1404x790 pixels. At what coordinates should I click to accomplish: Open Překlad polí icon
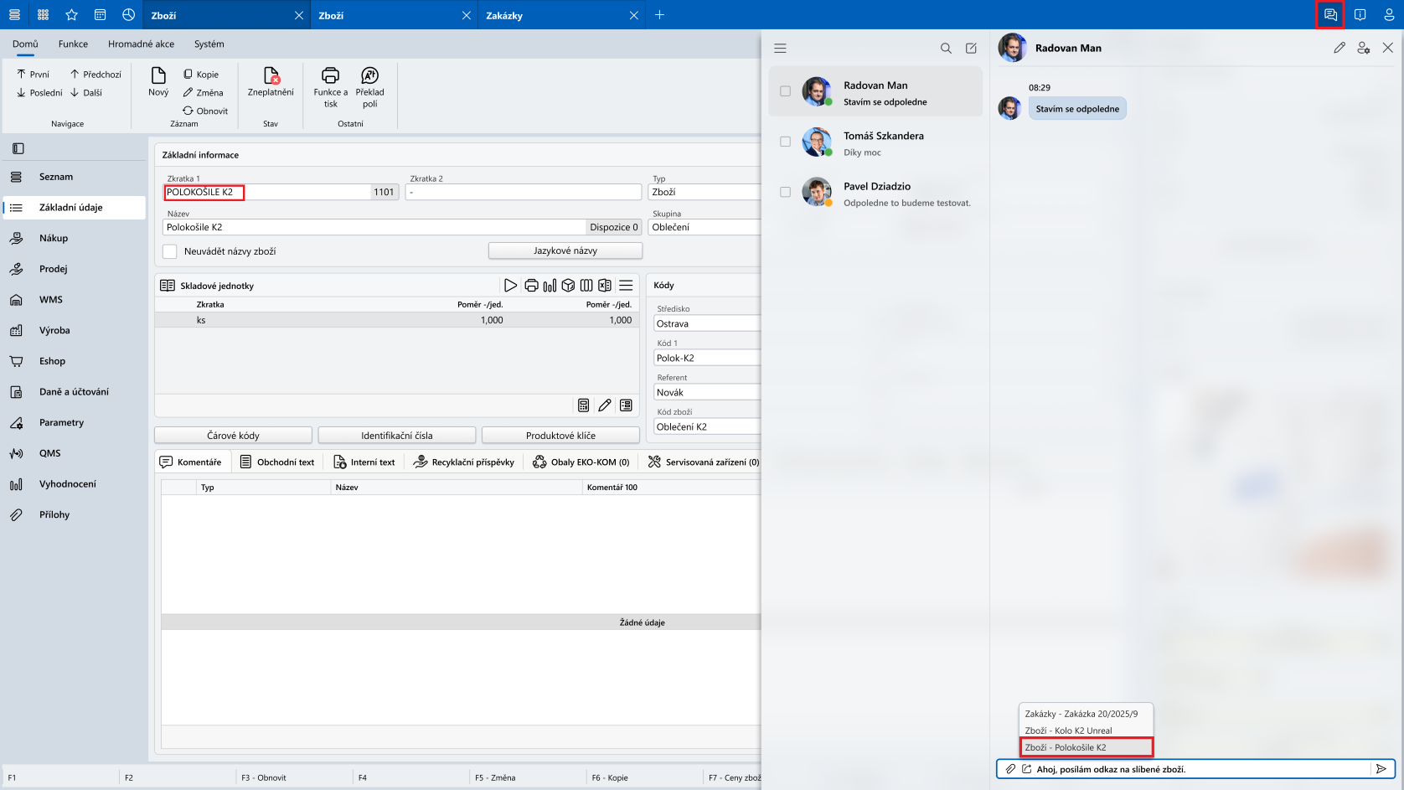(369, 75)
